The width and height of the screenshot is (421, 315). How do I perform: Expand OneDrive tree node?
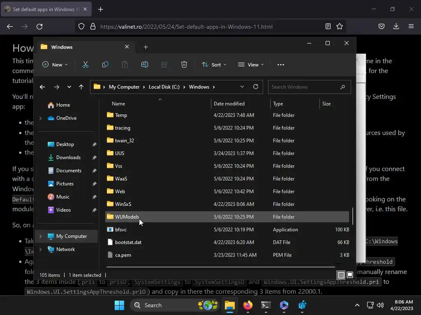pos(41,118)
